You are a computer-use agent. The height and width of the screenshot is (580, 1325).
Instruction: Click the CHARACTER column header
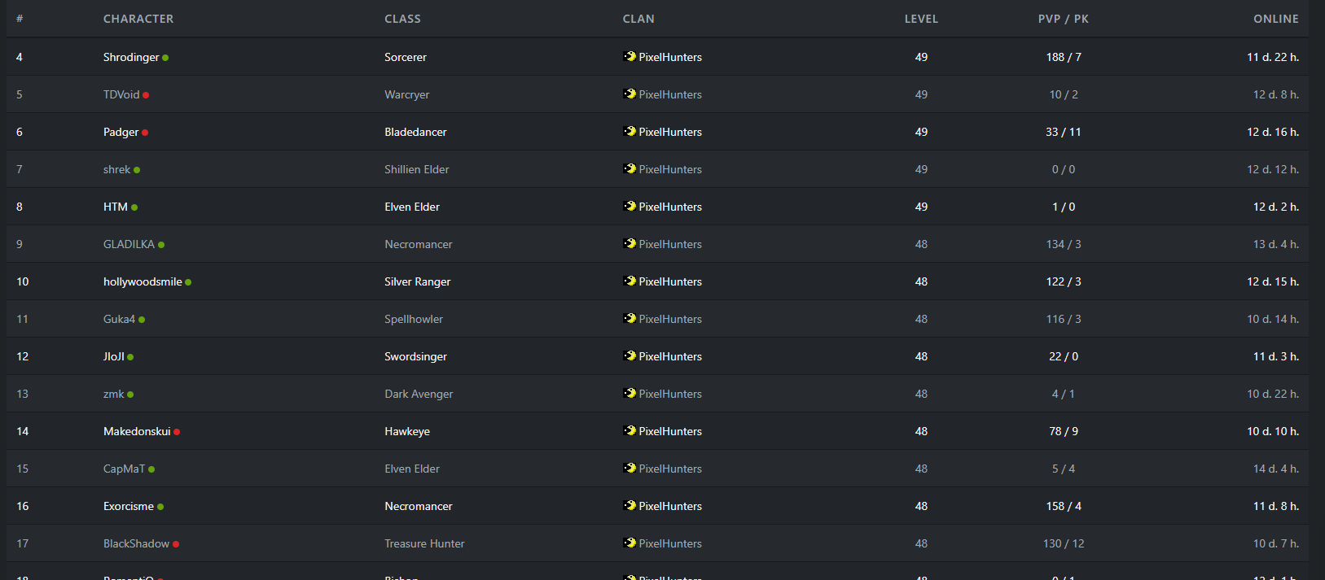pyautogui.click(x=138, y=19)
